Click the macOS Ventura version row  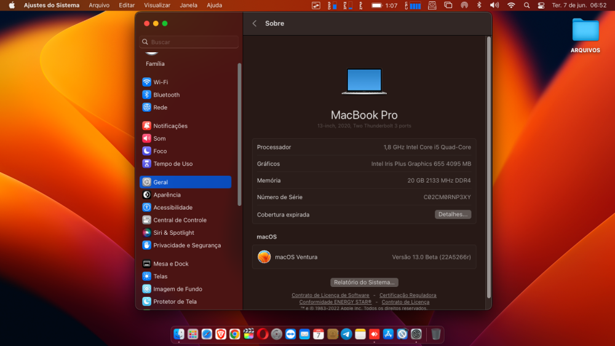(364, 257)
